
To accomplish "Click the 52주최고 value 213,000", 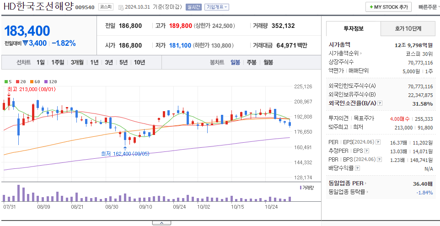I will click(x=402, y=128).
